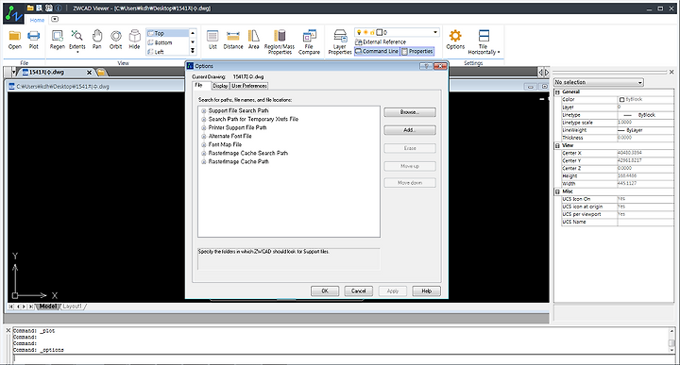Click quick access dropdown next to Home

pyautogui.click(x=55, y=19)
